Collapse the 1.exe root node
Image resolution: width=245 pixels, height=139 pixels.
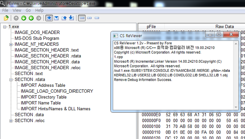(x=5, y=27)
